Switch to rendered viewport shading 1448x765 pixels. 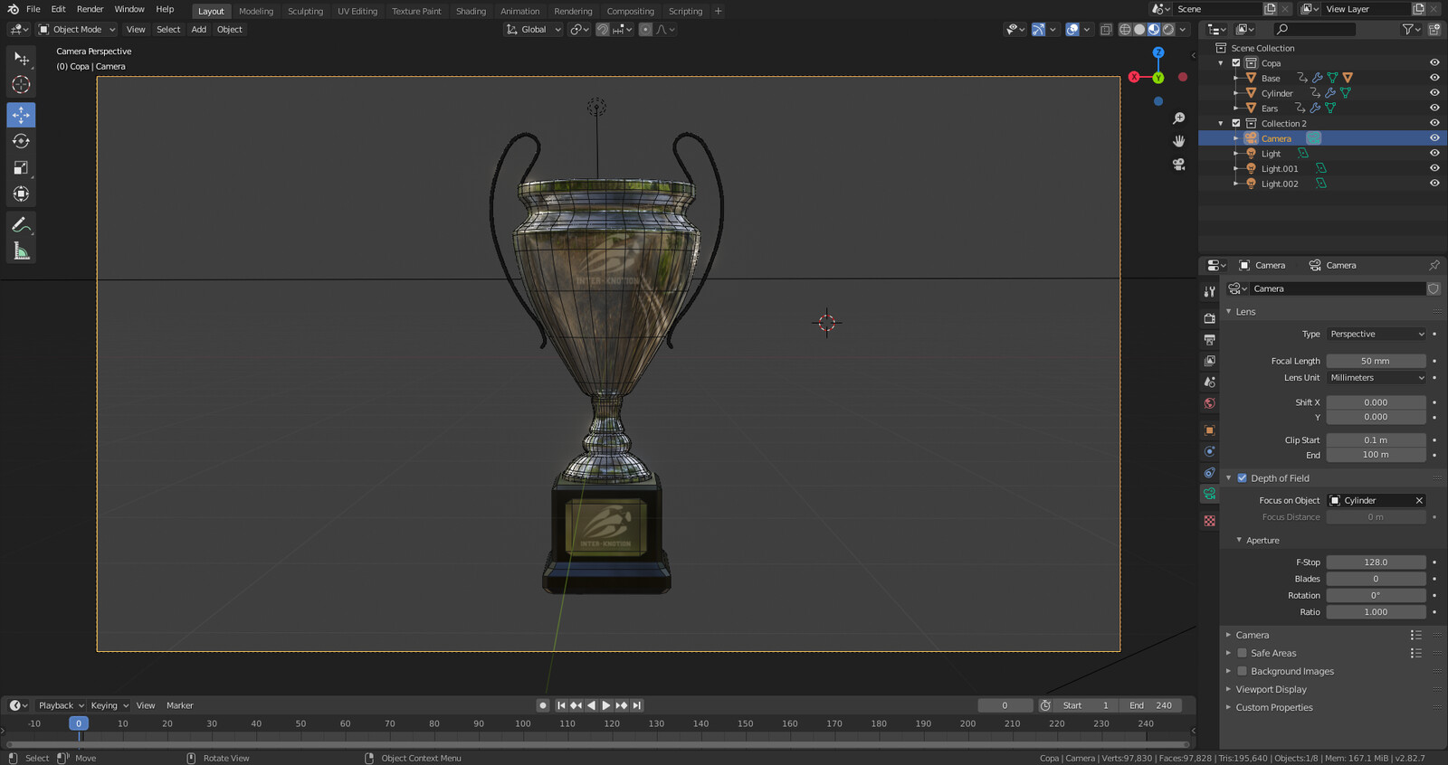point(1168,30)
